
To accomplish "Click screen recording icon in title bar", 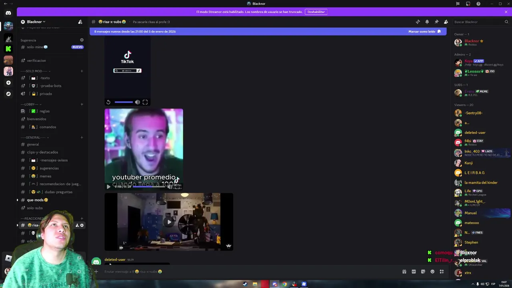I will [468, 4].
